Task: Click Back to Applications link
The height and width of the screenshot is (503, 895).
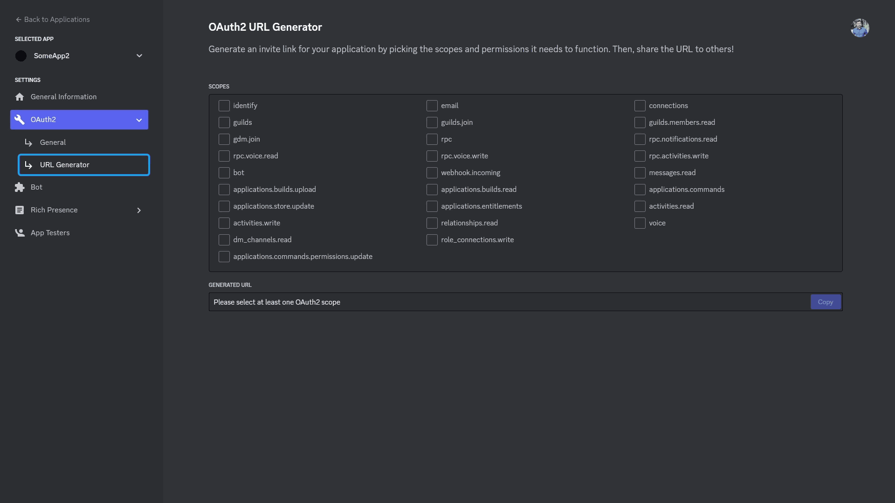Action: point(52,20)
